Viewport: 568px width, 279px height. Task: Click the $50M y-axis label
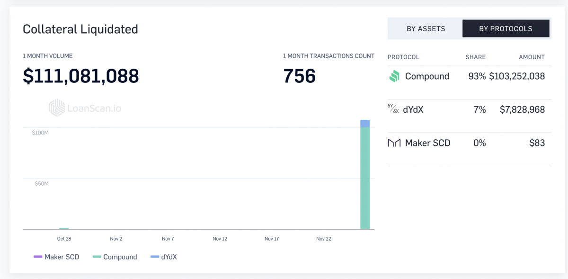click(x=42, y=183)
